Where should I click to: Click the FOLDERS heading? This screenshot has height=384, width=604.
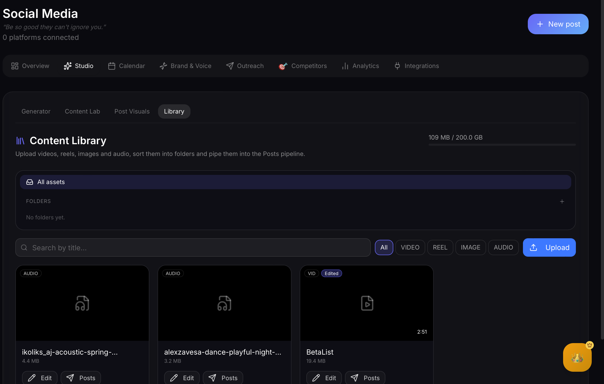point(38,201)
